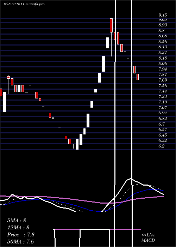The image size is (176, 247).
Task: Click the "50MA : 7.6" readout
Action: point(20,242)
